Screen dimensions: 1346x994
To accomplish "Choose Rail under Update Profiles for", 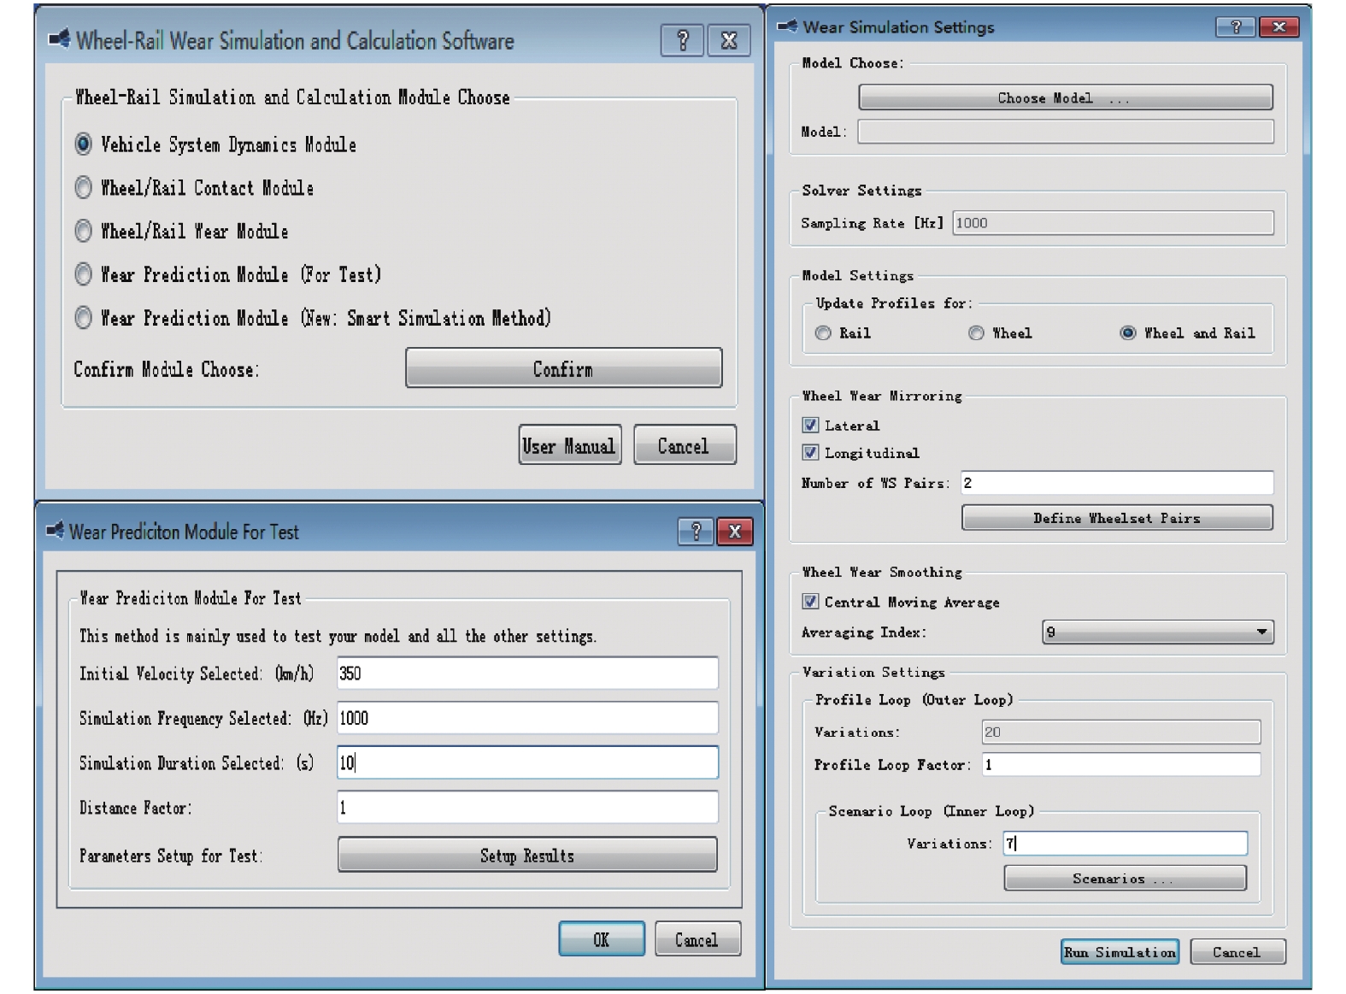I will click(x=823, y=333).
